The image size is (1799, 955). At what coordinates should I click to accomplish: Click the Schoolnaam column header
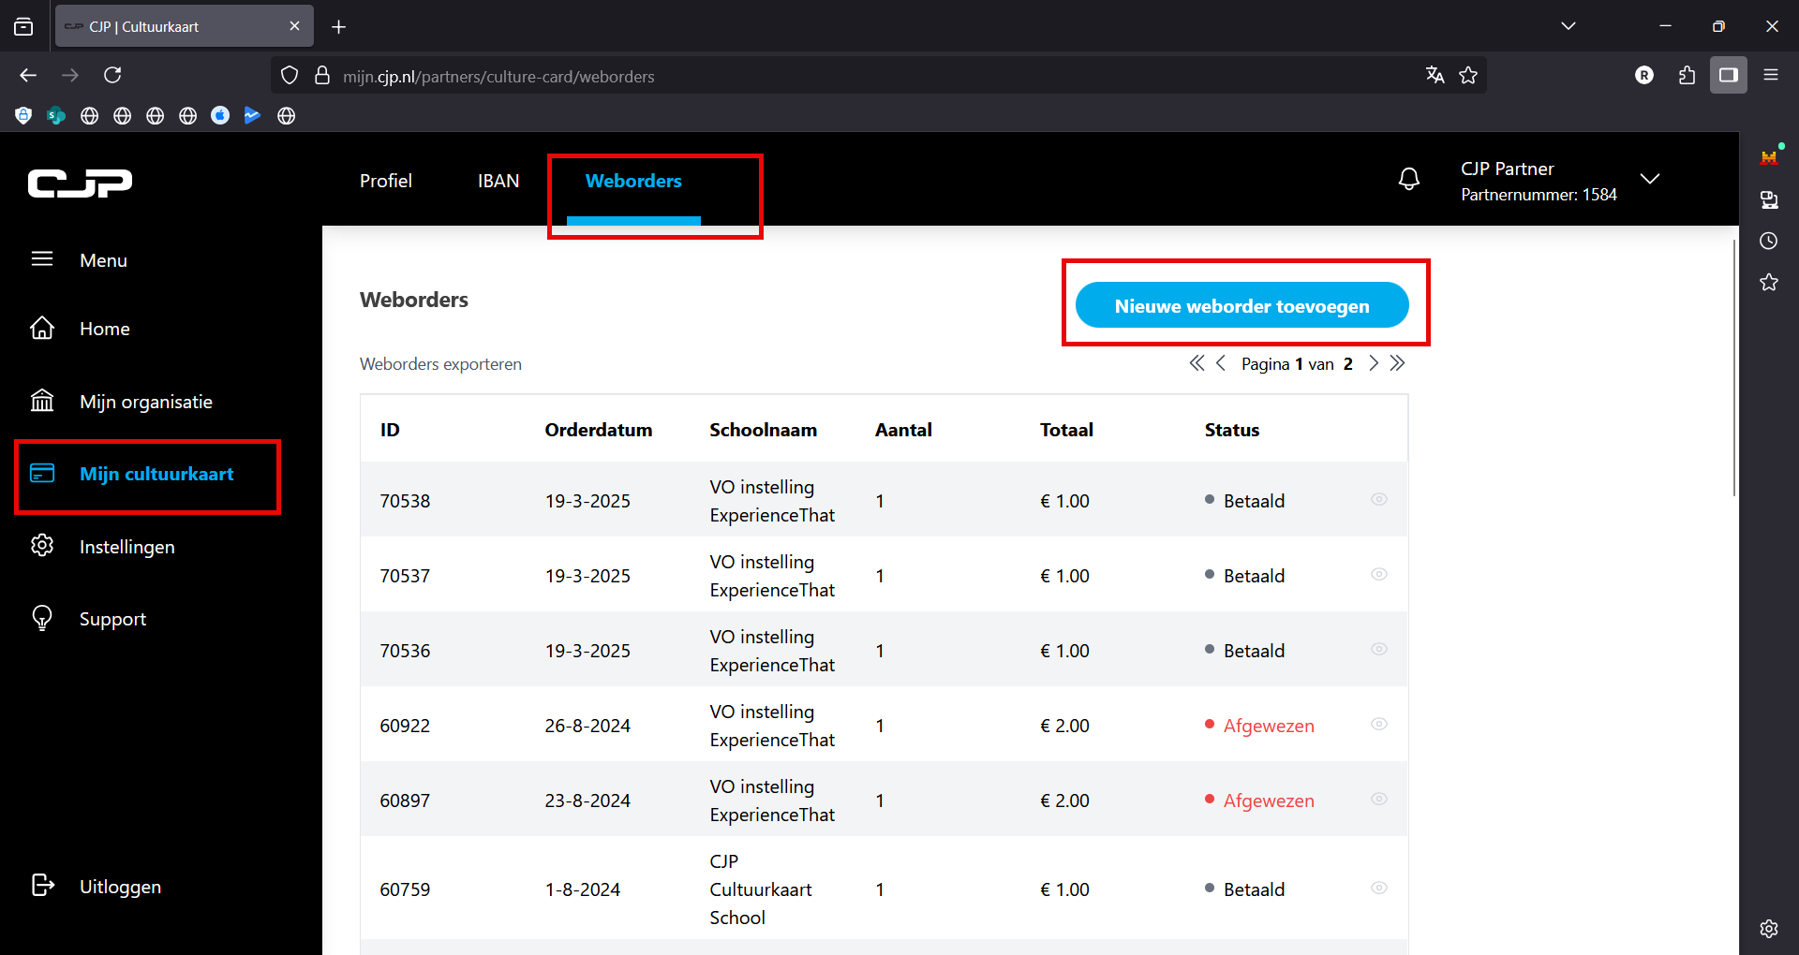(x=763, y=430)
